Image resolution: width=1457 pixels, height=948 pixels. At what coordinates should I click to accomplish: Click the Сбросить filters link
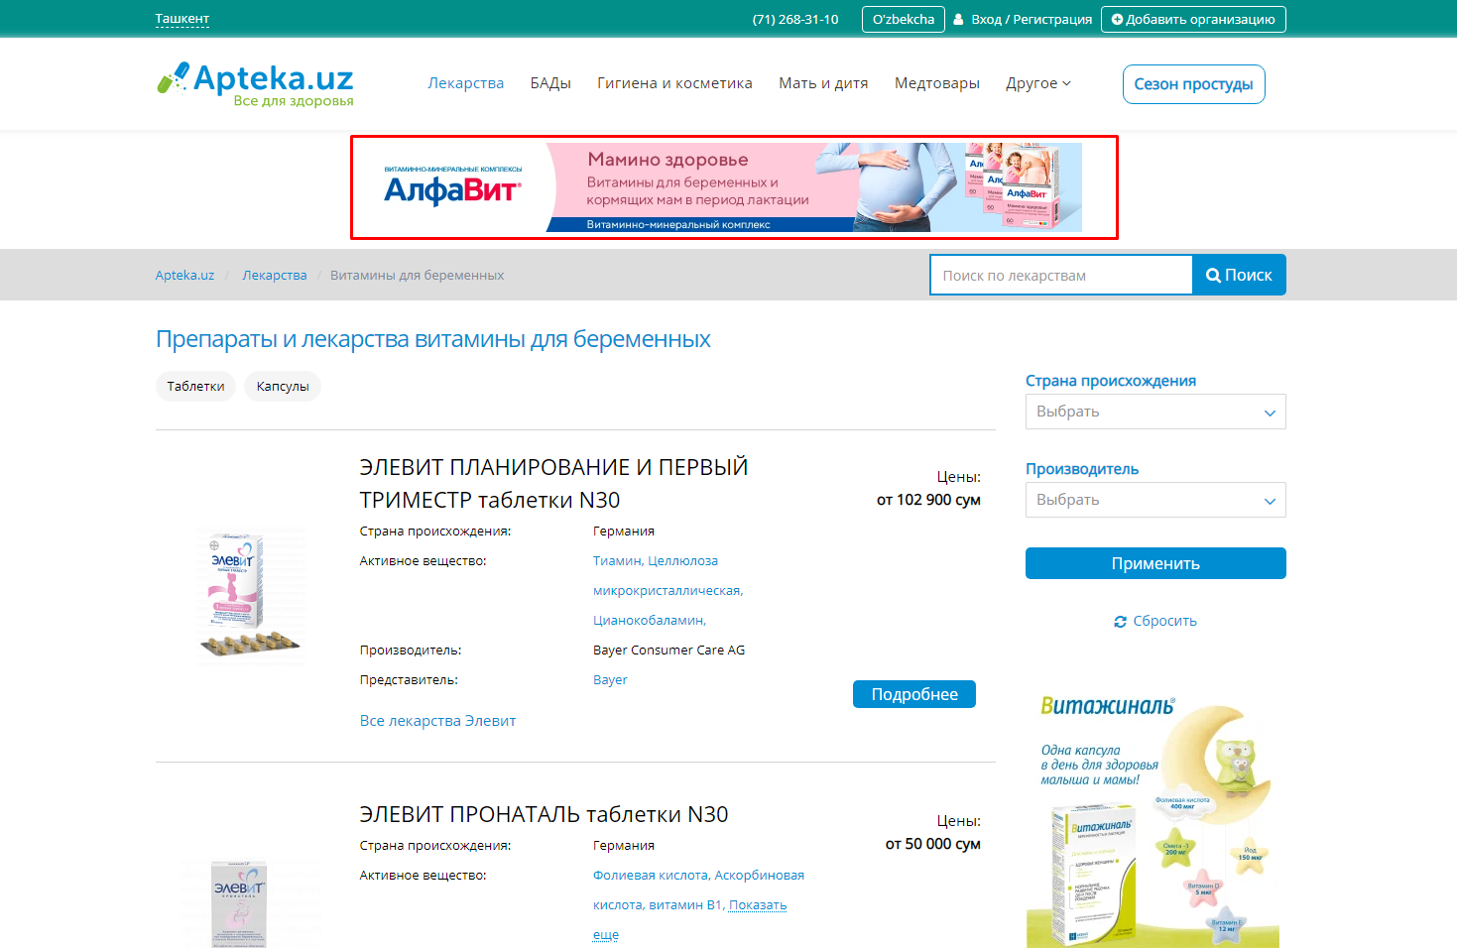pyautogui.click(x=1164, y=621)
